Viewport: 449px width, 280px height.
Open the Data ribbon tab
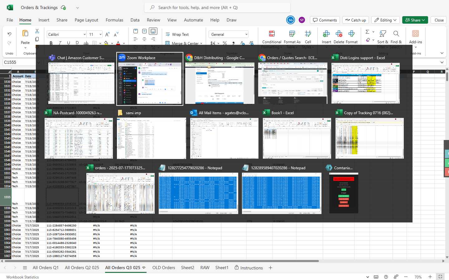(135, 20)
